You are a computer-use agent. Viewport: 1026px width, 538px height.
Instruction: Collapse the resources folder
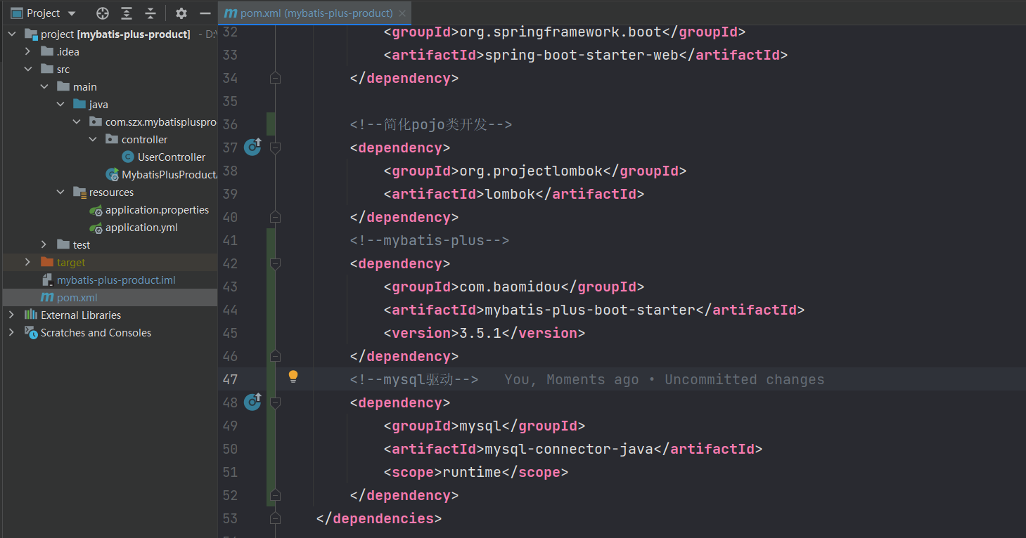(x=60, y=192)
